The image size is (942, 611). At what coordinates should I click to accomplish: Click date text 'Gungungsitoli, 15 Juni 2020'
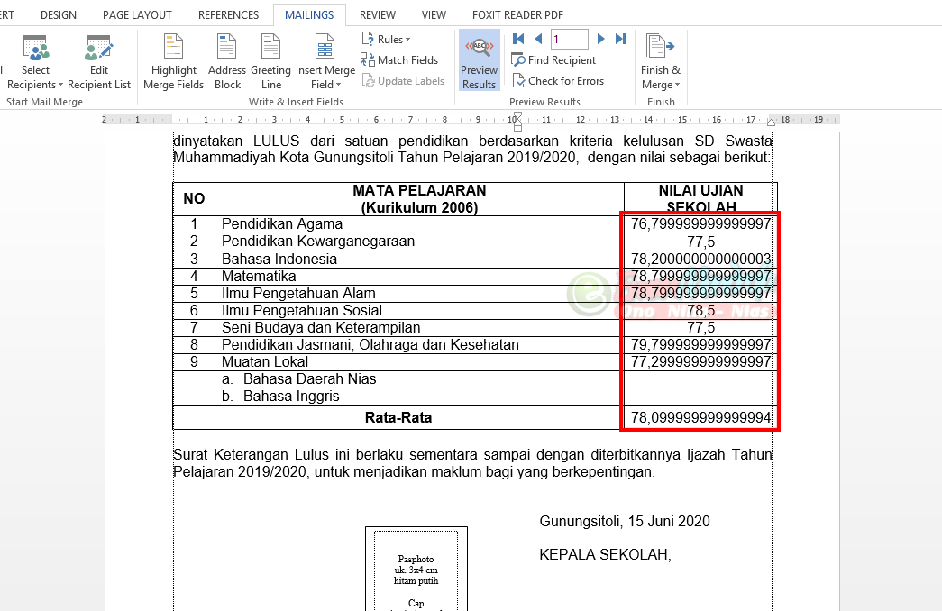tap(625, 522)
